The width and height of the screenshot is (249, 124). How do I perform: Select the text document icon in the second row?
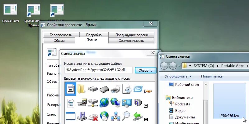[x=71, y=103]
